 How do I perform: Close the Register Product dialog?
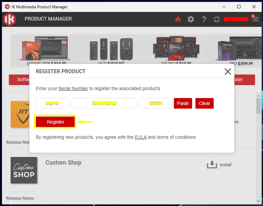pos(228,71)
